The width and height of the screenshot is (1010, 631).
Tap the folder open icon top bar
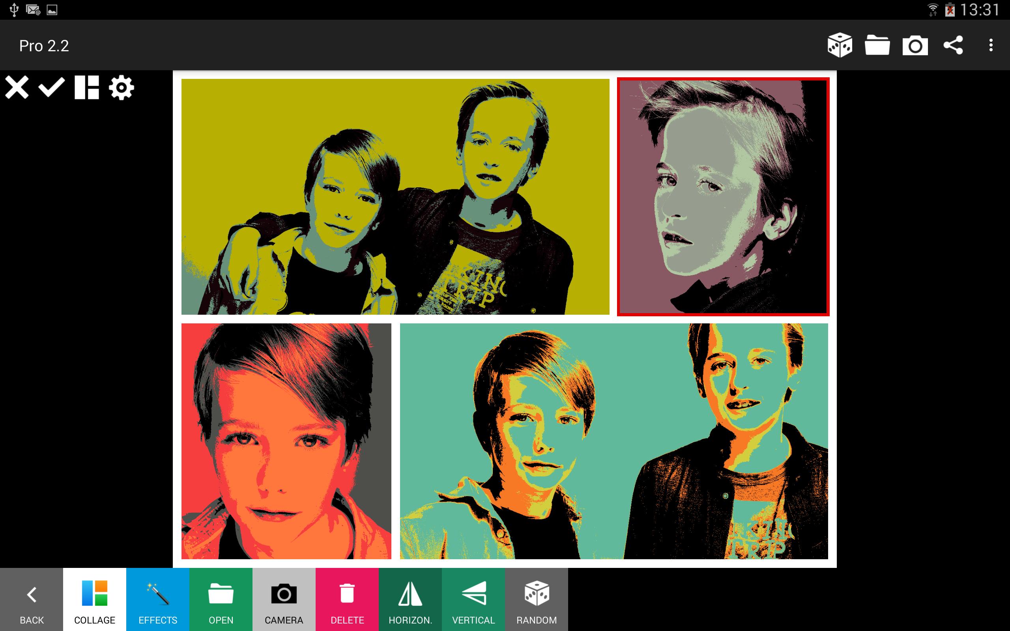coord(878,45)
